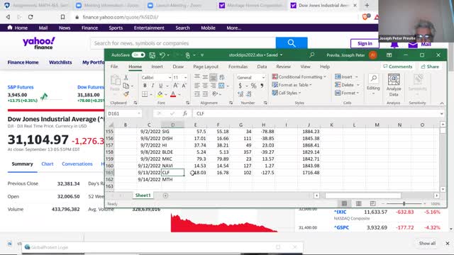Toggle Italic formatting
This screenshot has width=454, height=255.
(x=153, y=86)
